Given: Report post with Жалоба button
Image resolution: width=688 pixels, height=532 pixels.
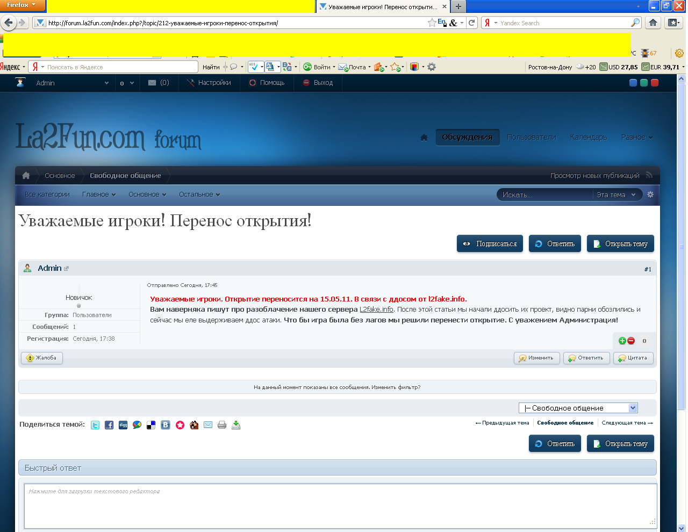Looking at the screenshot, I should (42, 358).
